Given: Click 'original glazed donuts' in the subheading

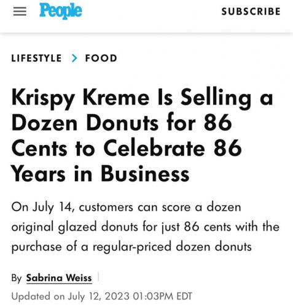Looking at the screenshot, I should pyautogui.click(x=74, y=227).
